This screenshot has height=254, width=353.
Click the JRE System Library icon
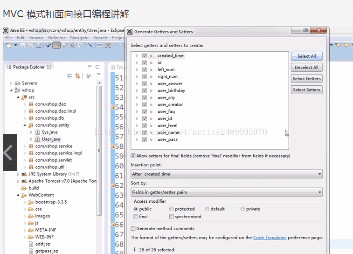click(x=24, y=174)
